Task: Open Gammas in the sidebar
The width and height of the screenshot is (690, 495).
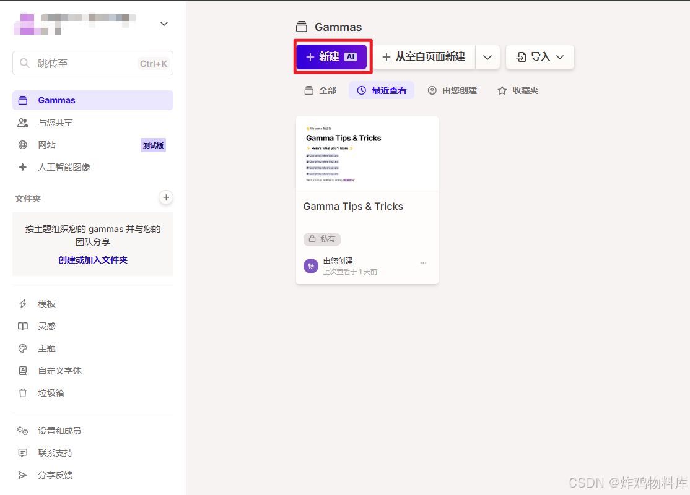Action: point(93,100)
